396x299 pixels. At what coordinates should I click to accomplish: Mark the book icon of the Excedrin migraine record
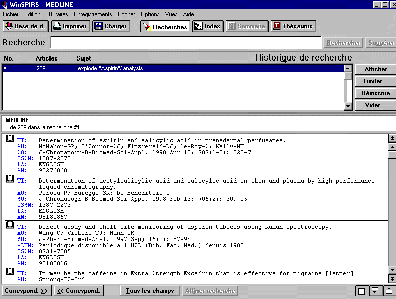point(10,272)
